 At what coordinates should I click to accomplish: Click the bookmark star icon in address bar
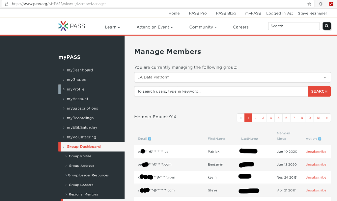pyautogui.click(x=309, y=4)
